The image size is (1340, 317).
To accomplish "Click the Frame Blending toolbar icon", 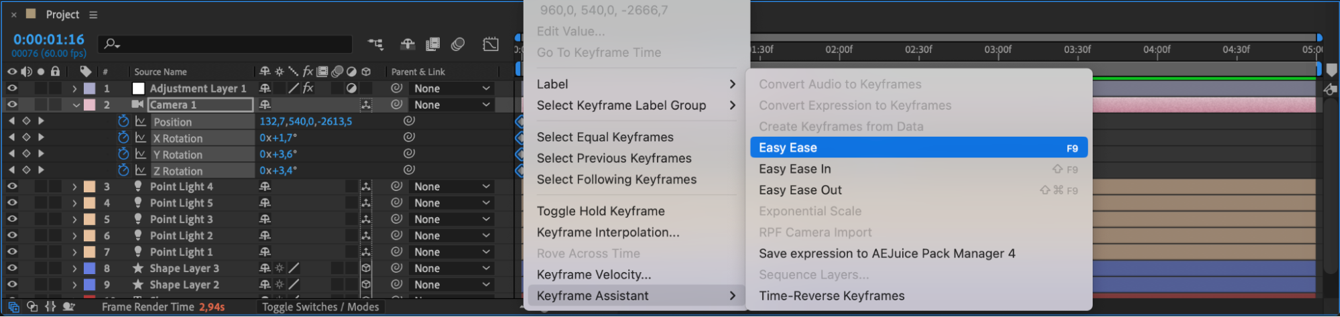I will click(x=433, y=44).
